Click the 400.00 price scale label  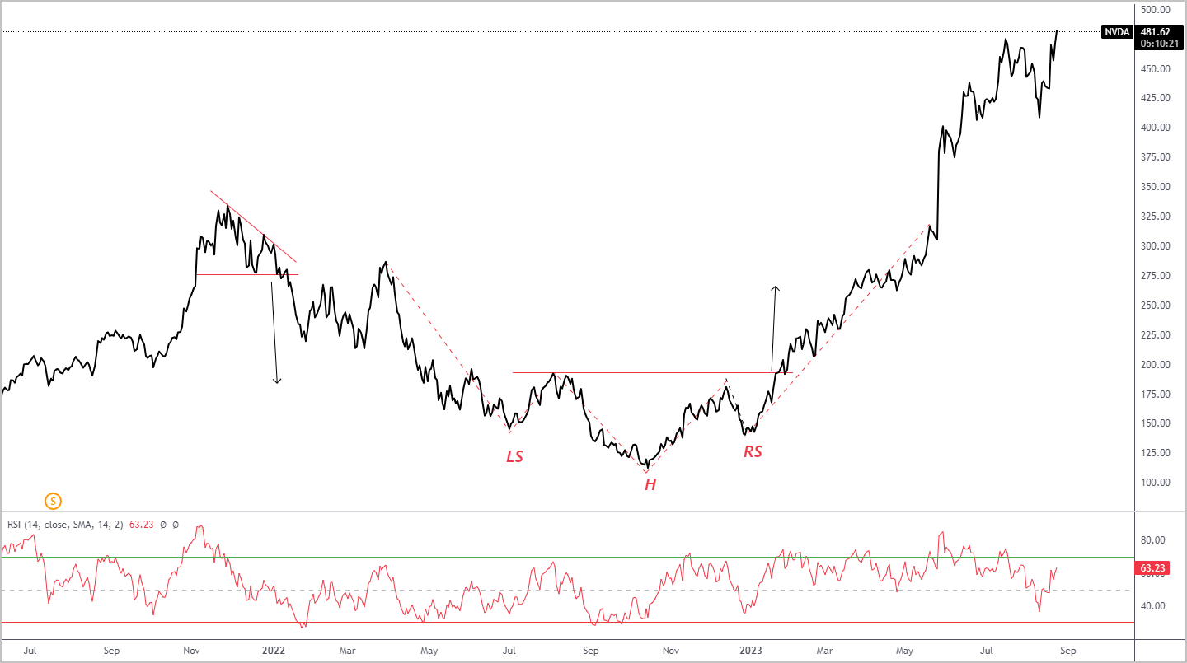tap(1155, 128)
